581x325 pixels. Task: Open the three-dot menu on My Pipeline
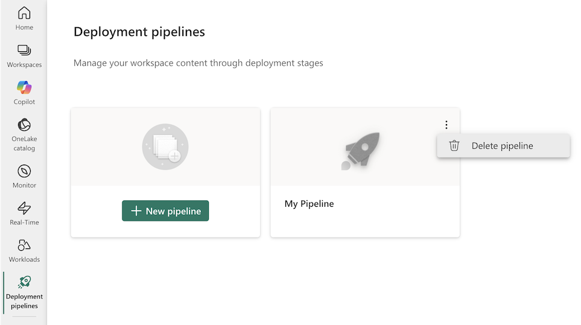(x=446, y=125)
